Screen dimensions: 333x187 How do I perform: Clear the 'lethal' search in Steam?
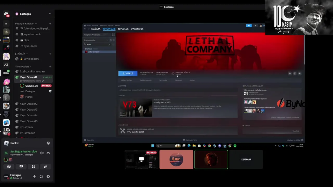point(110,44)
